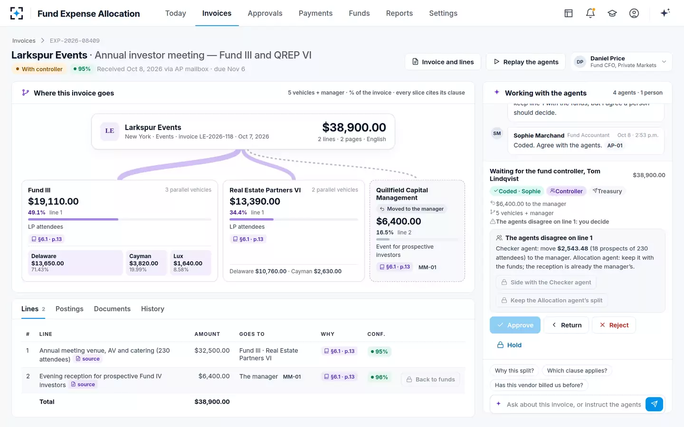The image size is (684, 427).
Task: Click the Moved to the manager chip
Action: pyautogui.click(x=411, y=209)
